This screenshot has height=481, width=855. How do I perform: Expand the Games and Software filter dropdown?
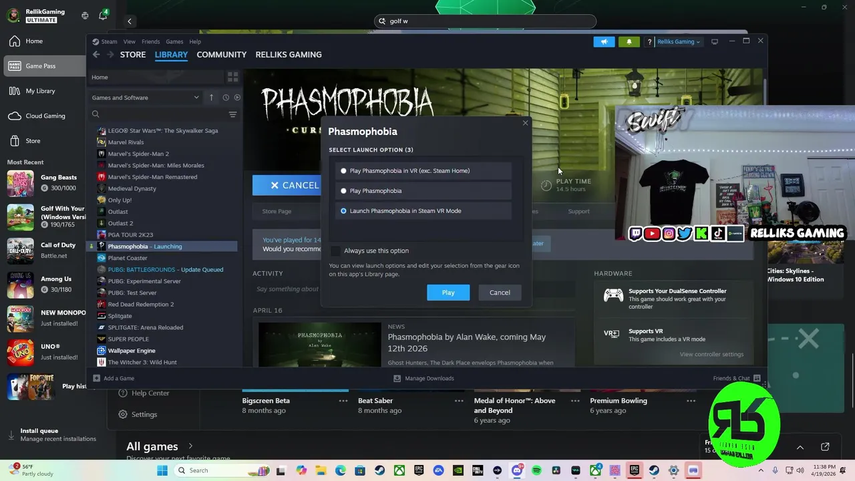coord(145,98)
